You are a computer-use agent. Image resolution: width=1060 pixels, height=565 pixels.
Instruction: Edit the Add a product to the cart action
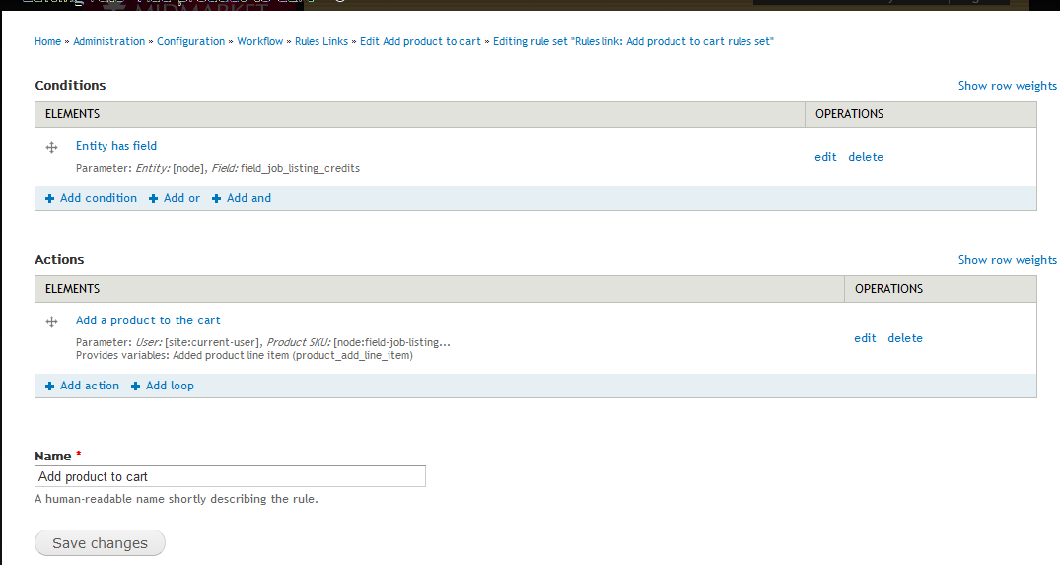point(865,338)
